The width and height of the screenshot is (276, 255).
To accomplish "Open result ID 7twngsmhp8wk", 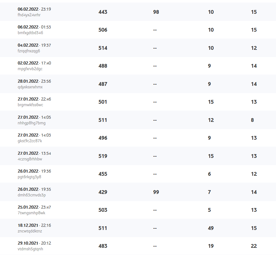I will tap(32, 213).
